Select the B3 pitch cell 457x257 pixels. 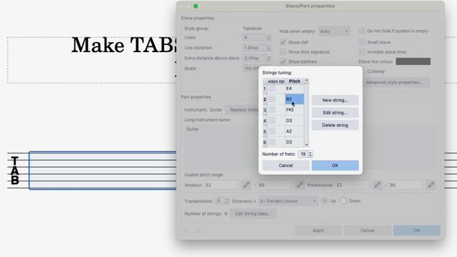(x=294, y=99)
